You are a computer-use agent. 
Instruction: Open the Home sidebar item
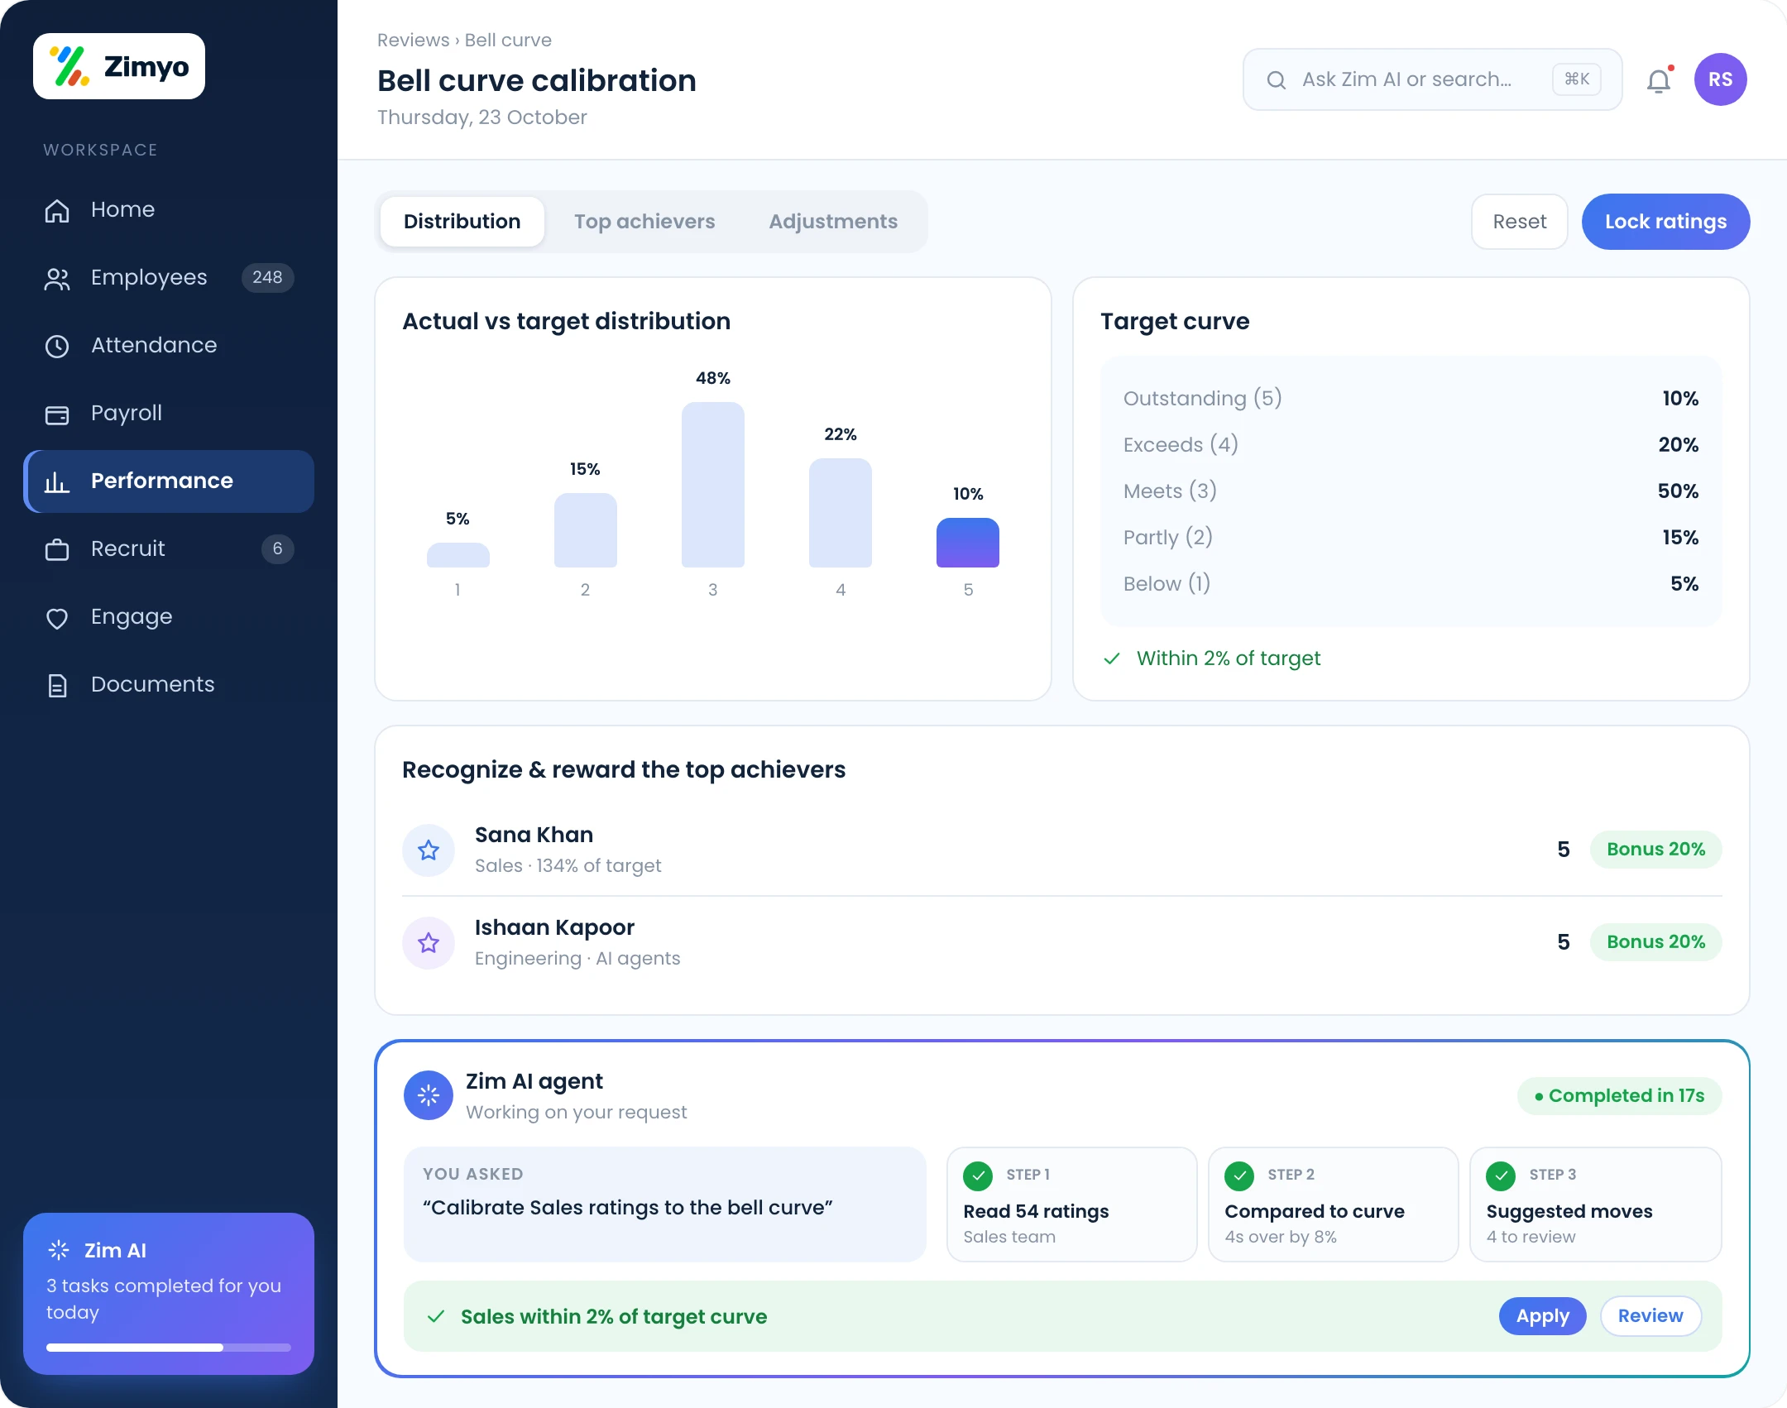coord(169,209)
